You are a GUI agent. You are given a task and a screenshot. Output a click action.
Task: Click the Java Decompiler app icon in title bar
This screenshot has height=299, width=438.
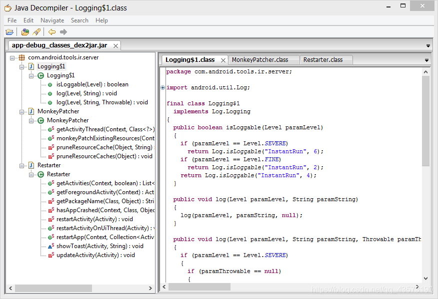(8, 8)
